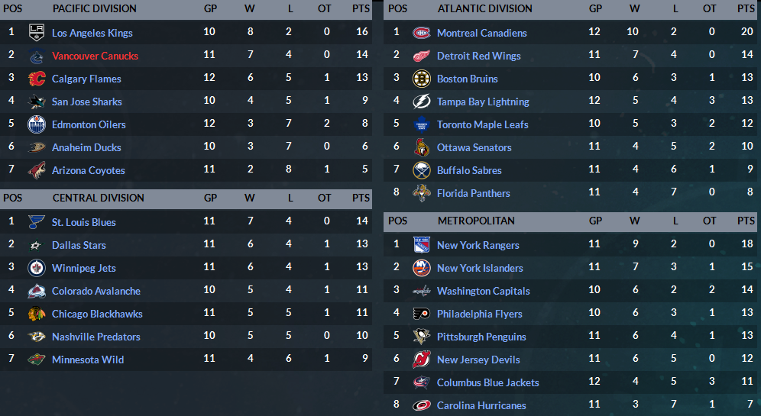Open the Winnipeg Jets team link
Viewport: 761px width, 416px height.
(84, 268)
